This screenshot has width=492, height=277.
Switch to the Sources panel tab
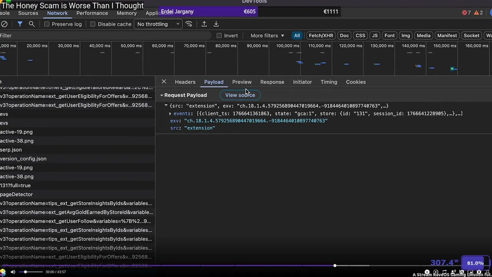(x=28, y=13)
